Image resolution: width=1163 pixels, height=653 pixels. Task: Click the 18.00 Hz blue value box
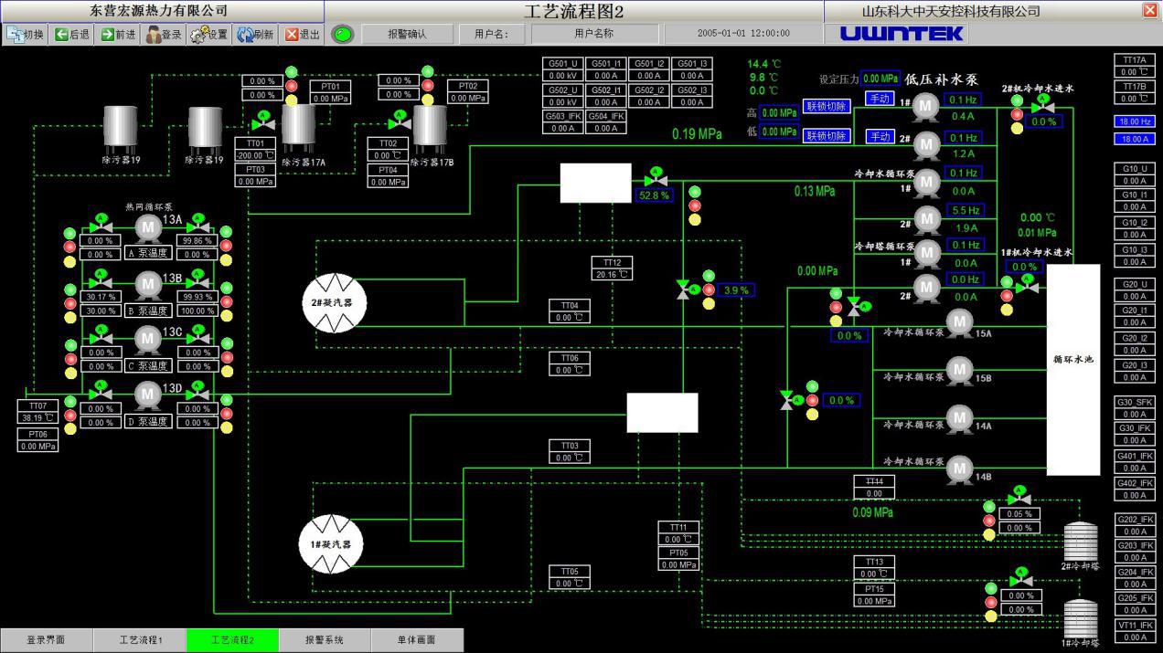[x=1134, y=121]
